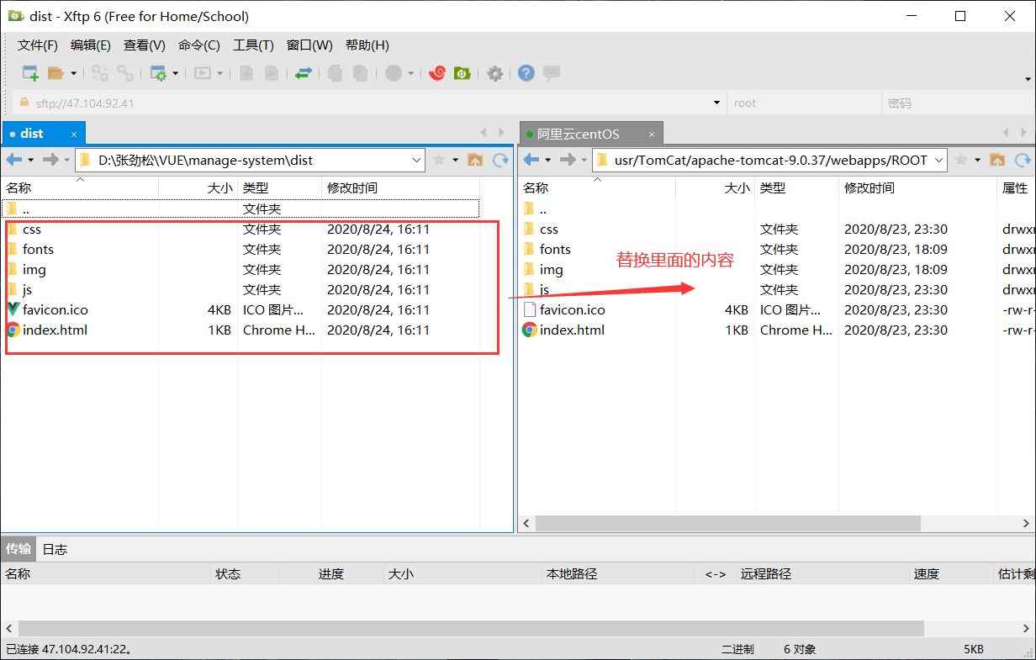Viewport: 1036px width, 660px height.
Task: Go back in the local dist pane
Action: pos(14,160)
